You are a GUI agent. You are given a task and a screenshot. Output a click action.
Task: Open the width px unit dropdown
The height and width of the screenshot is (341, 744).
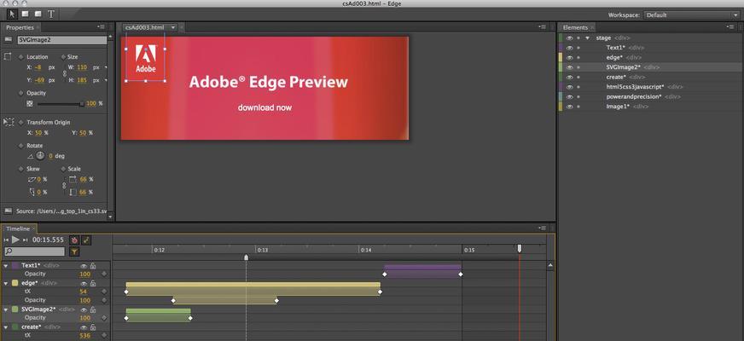[x=105, y=68]
